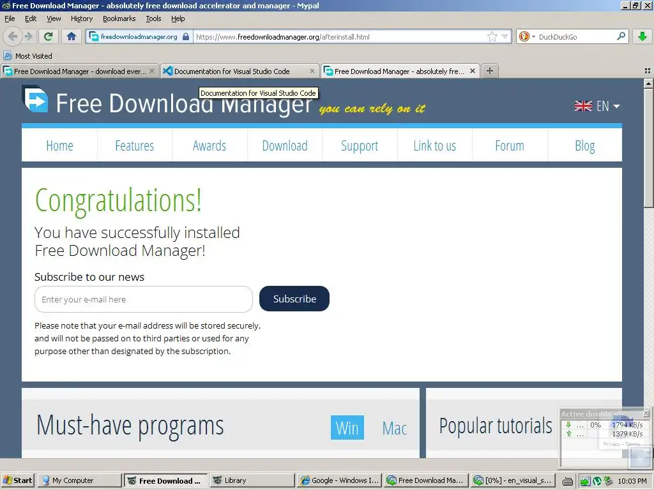Open the list all tabs button
This screenshot has height=490, width=654.
(648, 71)
